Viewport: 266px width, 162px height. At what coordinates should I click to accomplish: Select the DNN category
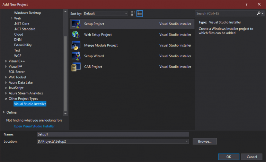coord(18,40)
